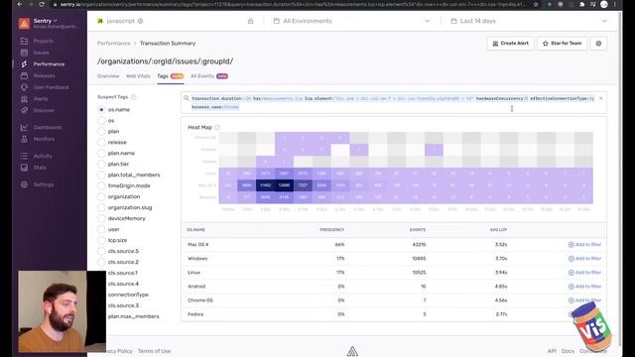Click the Suspect Tags info icon
635x357 pixels.
pyautogui.click(x=134, y=97)
